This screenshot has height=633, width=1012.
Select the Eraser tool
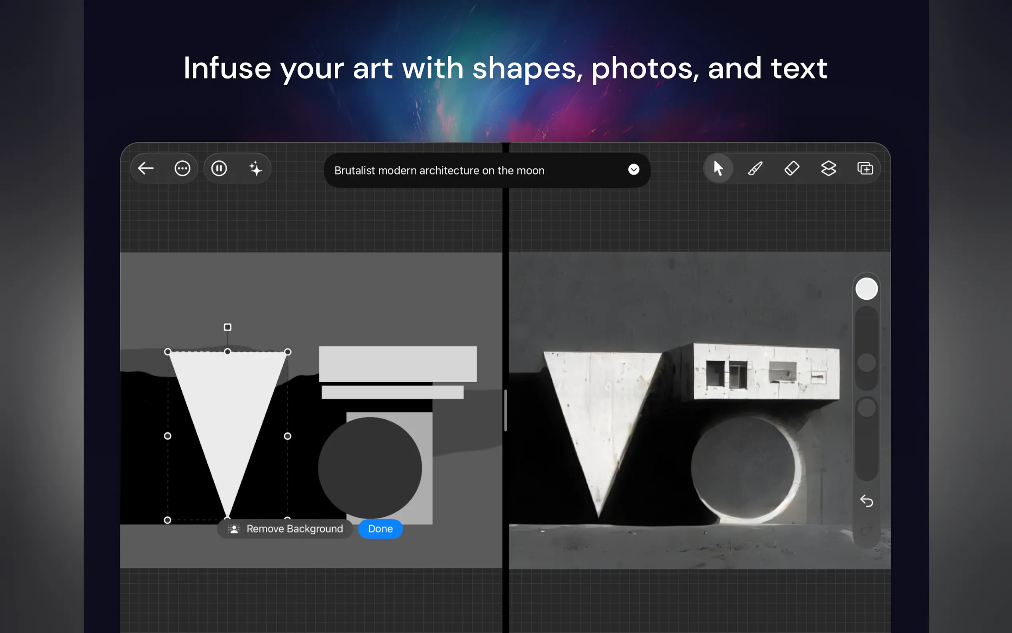[792, 169]
